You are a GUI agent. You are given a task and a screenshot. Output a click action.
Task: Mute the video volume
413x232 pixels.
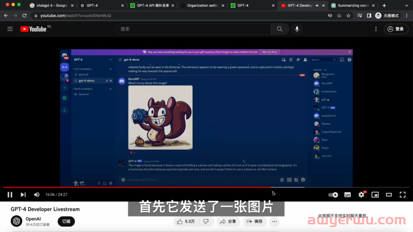coord(37,195)
